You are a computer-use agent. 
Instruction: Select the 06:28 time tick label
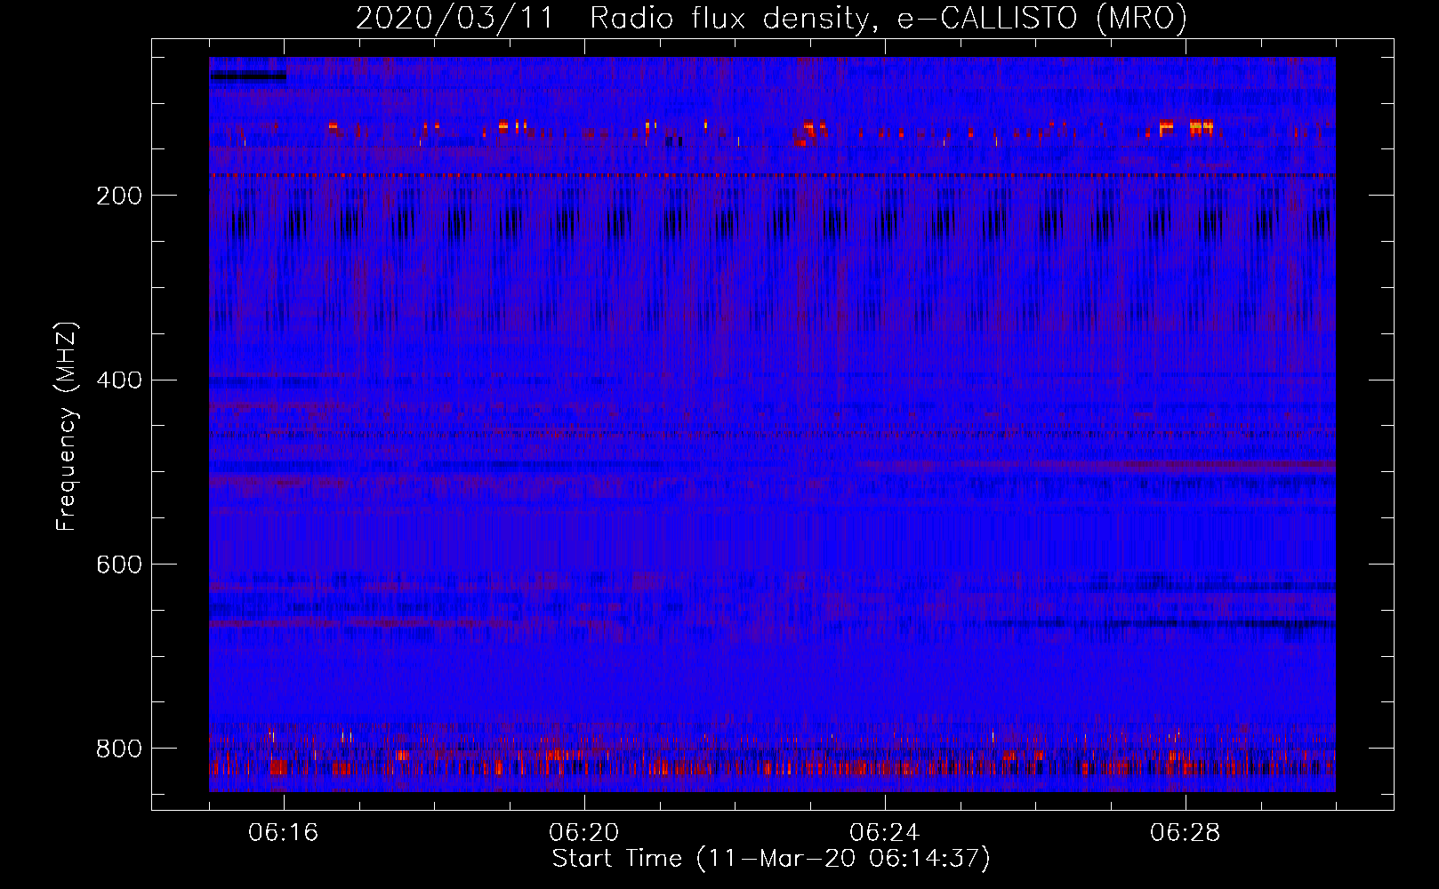tap(1185, 833)
